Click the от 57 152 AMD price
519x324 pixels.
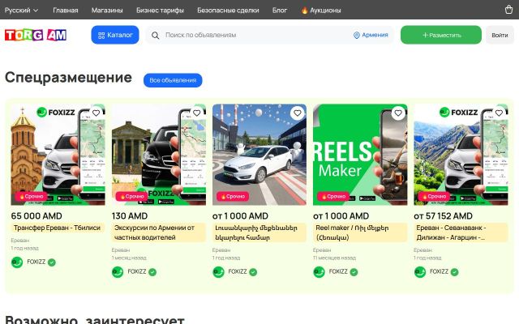coord(444,216)
